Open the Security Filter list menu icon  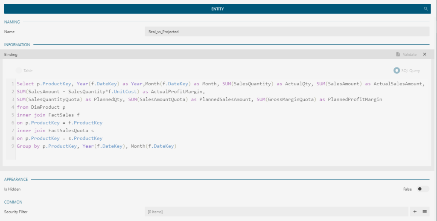[425, 212]
